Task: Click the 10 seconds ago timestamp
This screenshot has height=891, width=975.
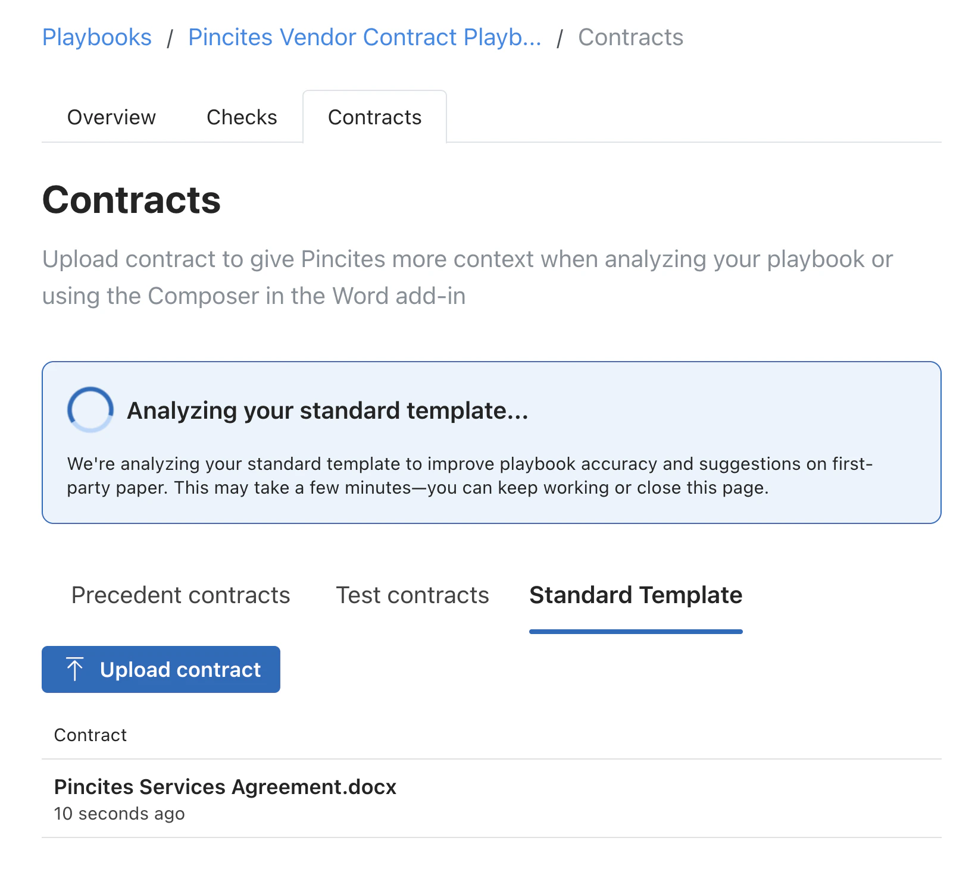Action: [x=119, y=814]
